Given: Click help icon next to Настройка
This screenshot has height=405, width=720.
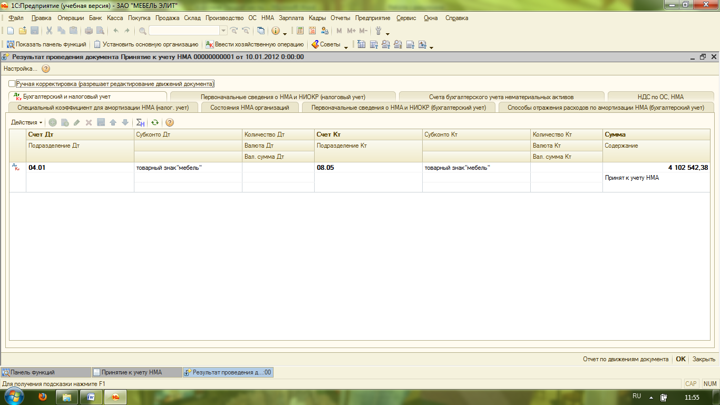Looking at the screenshot, I should [x=46, y=69].
